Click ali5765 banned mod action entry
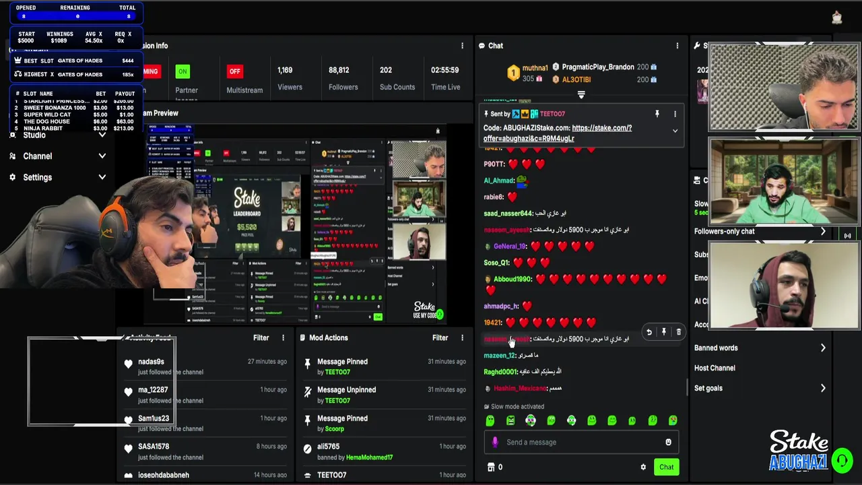The height and width of the screenshot is (485, 862). 385,451
